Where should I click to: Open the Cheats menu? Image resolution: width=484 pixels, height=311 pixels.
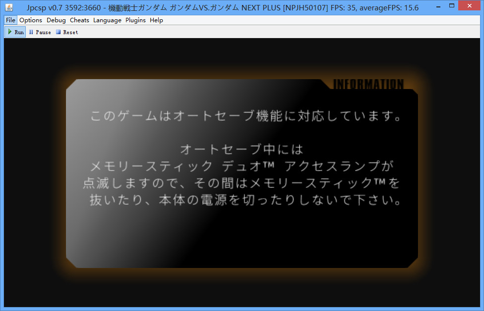point(79,20)
